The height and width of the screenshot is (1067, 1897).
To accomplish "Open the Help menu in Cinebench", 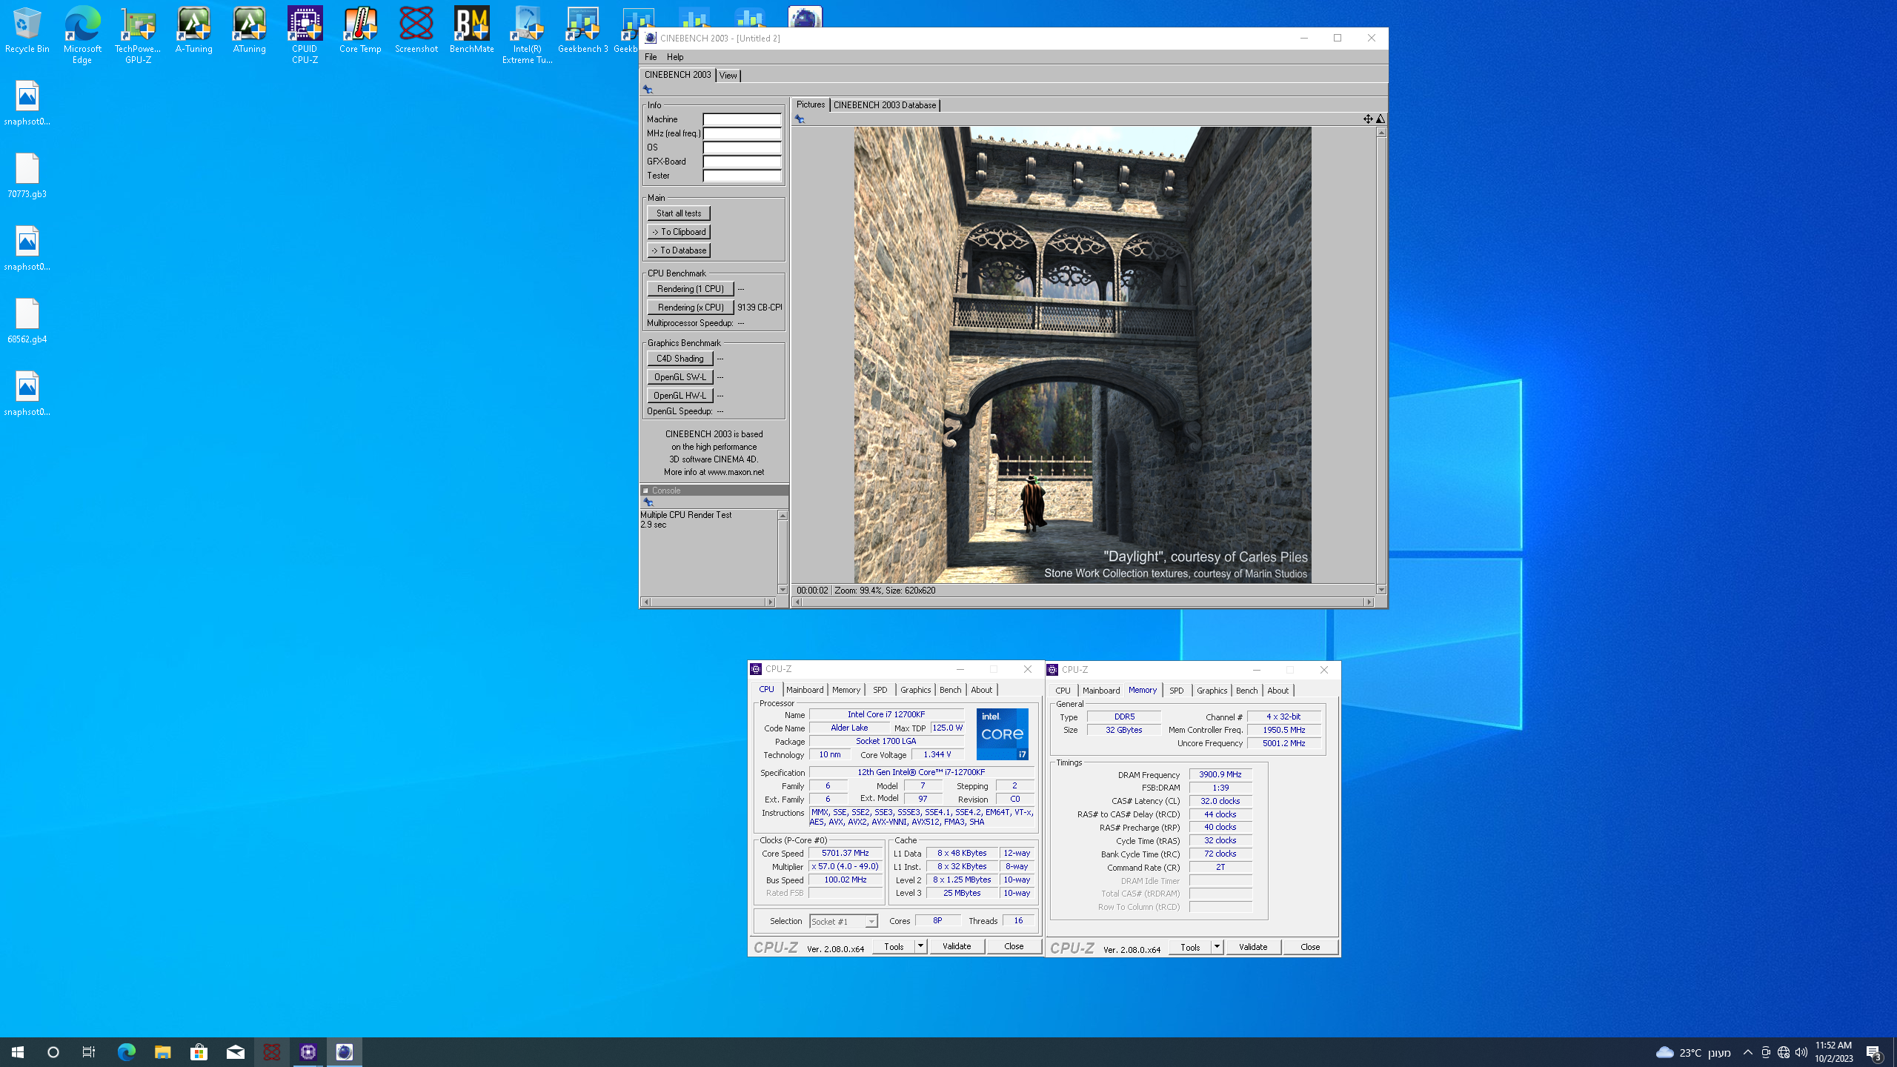I will tap(675, 57).
